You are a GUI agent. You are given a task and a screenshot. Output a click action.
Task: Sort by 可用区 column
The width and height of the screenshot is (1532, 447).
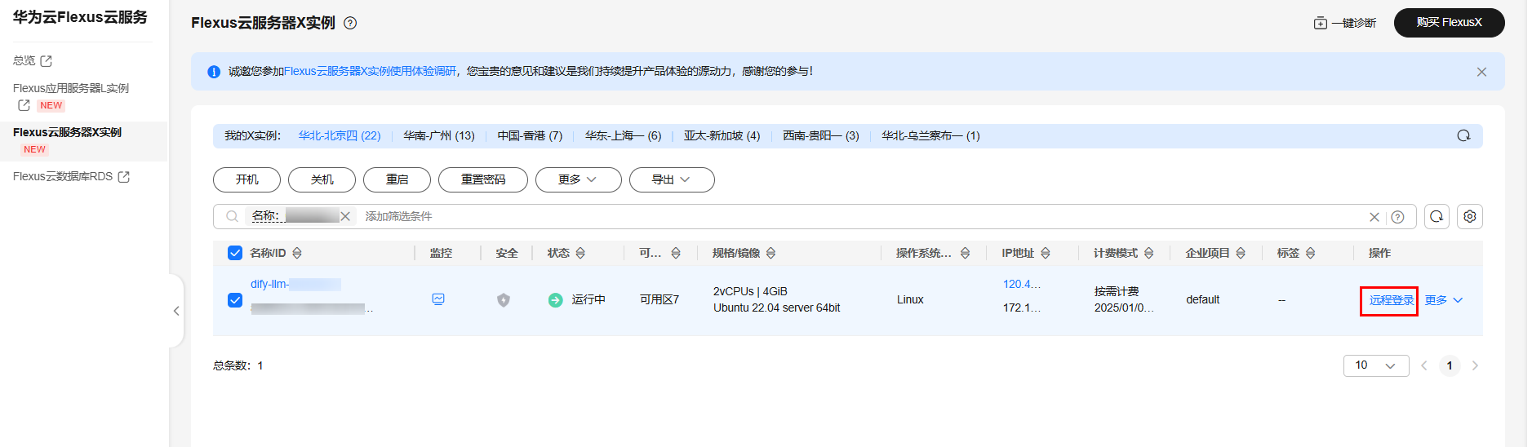pyautogui.click(x=676, y=253)
